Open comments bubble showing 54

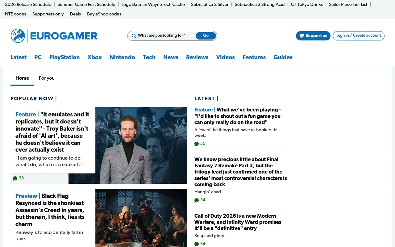200,200
